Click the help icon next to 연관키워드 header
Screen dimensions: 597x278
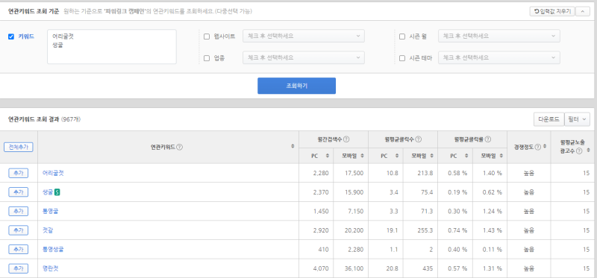tap(179, 147)
